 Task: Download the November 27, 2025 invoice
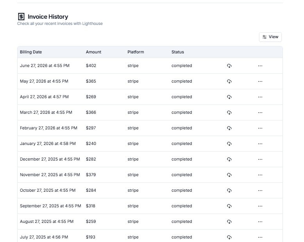click(x=229, y=175)
